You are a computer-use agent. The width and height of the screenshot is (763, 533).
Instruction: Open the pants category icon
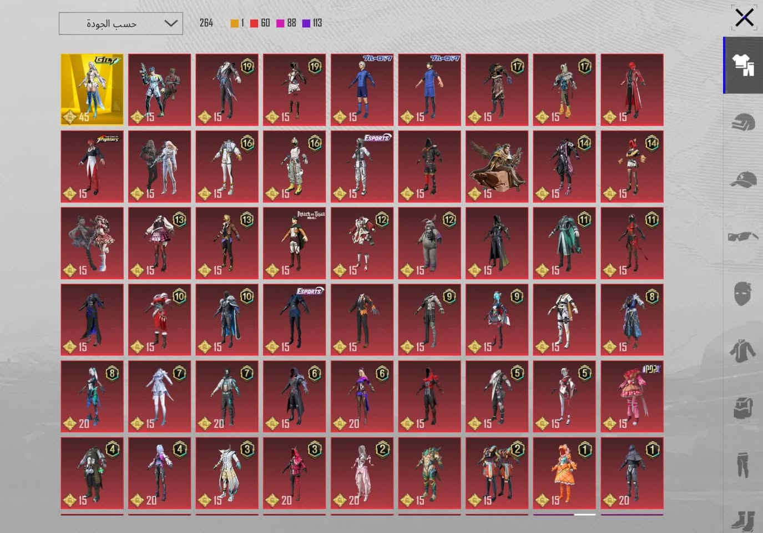click(742, 465)
